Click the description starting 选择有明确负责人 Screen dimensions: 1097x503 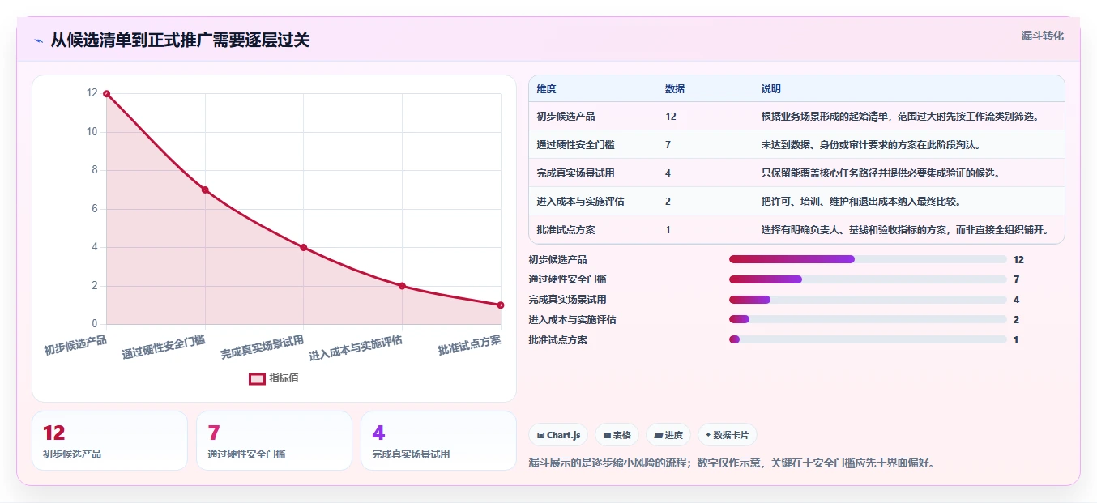pyautogui.click(x=905, y=230)
